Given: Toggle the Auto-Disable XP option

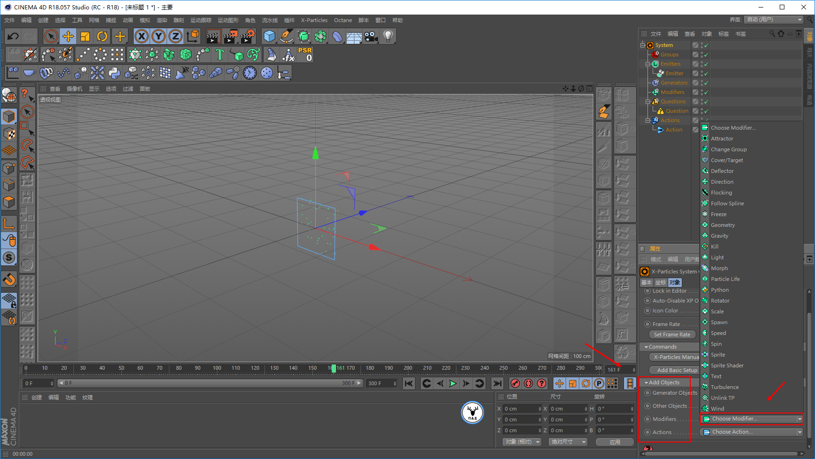Looking at the screenshot, I should [647, 301].
